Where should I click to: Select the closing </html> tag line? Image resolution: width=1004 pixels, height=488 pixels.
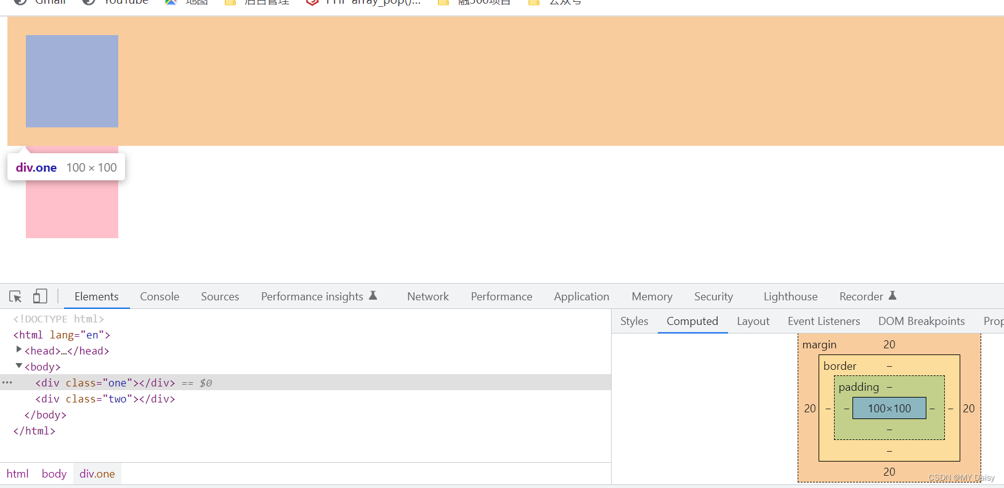click(34, 431)
